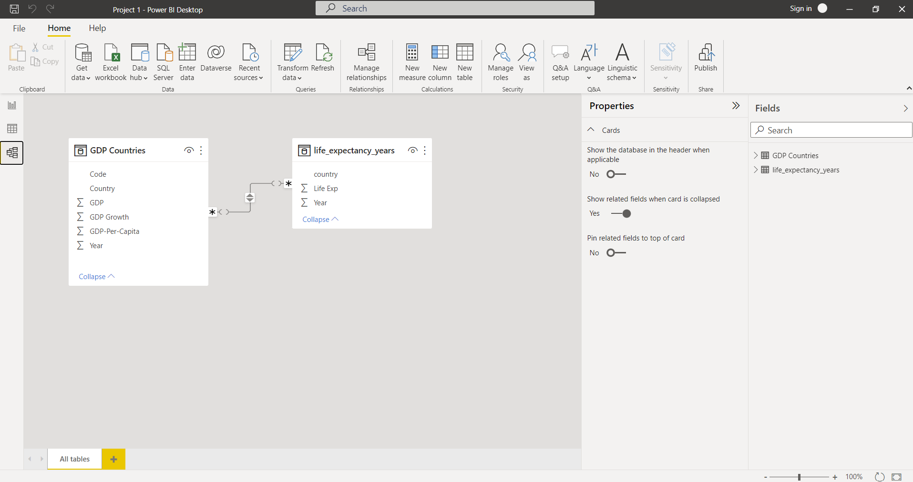
Task: Open Excel workbook data source
Action: (111, 62)
